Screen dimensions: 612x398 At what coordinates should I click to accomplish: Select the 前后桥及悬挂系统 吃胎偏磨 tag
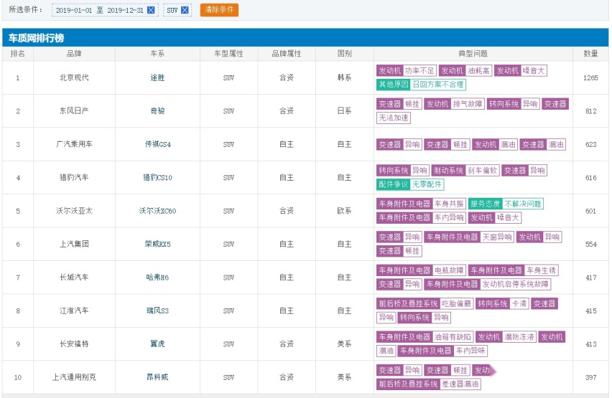point(425,303)
